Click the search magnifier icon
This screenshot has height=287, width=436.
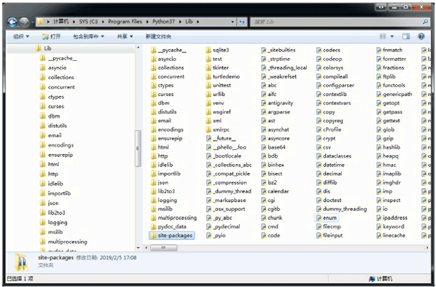[425, 22]
